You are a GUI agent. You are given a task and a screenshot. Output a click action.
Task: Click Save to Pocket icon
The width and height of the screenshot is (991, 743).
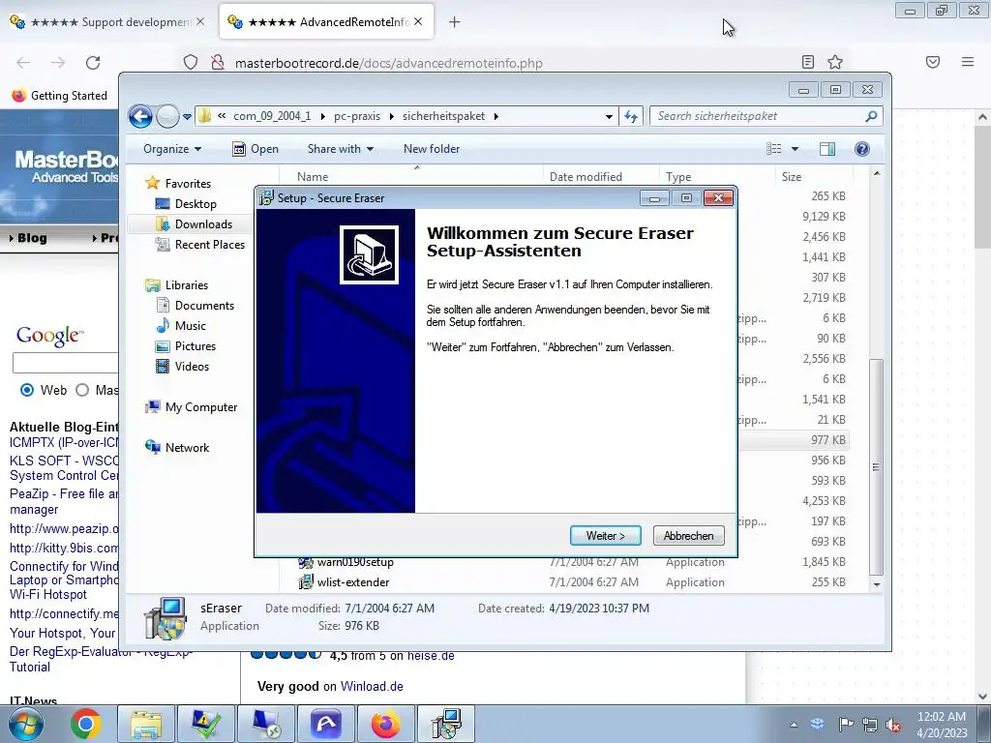(x=933, y=62)
